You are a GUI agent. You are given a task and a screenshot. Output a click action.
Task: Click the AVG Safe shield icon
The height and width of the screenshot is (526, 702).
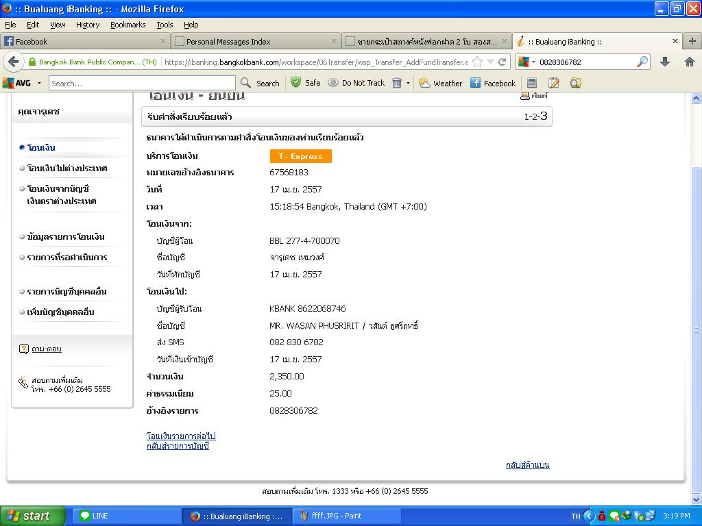point(295,82)
